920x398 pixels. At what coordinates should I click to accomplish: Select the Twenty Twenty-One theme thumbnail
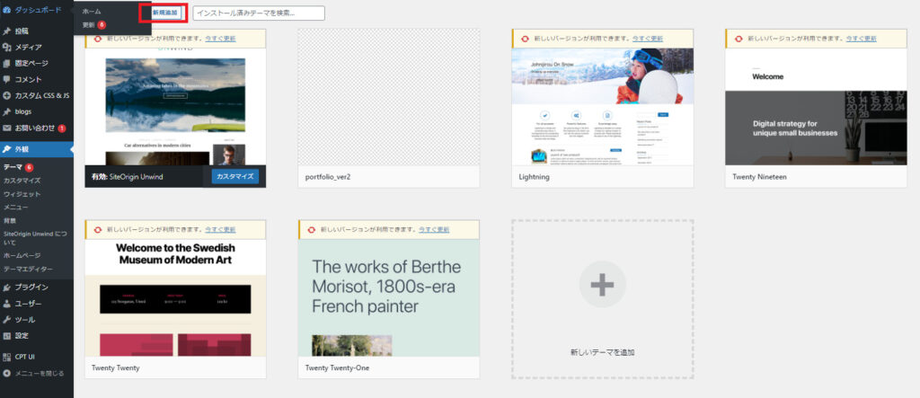coord(388,298)
